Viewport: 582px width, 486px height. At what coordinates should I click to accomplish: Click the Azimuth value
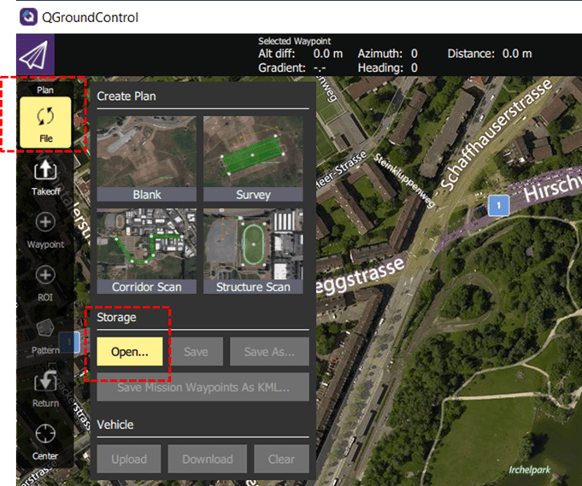tap(414, 54)
